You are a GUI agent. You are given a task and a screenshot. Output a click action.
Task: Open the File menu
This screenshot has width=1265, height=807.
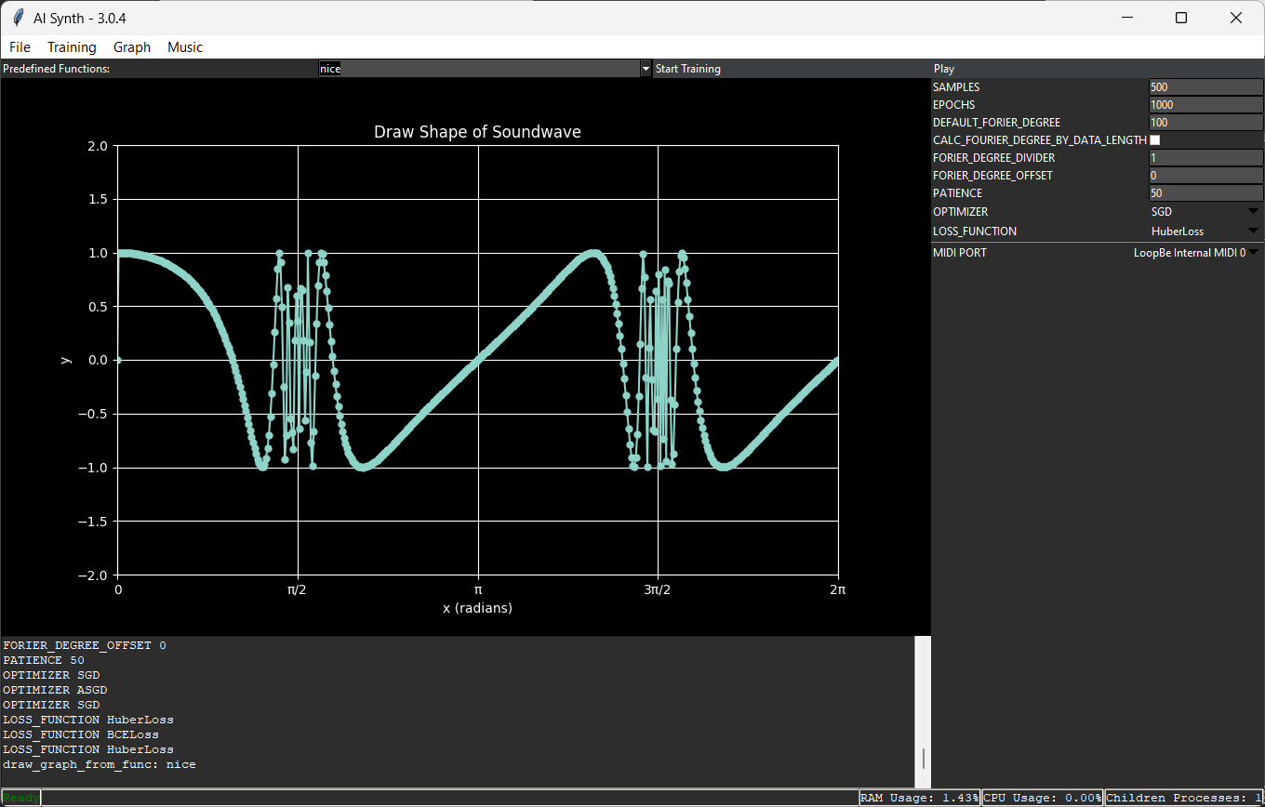[x=20, y=46]
